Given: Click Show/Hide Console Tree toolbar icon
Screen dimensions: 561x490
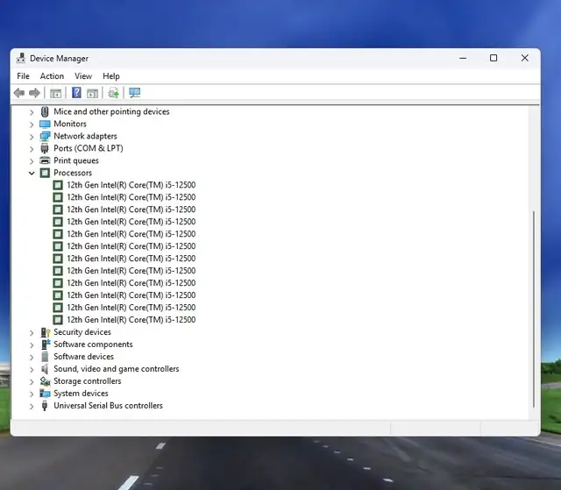Looking at the screenshot, I should click(x=55, y=93).
